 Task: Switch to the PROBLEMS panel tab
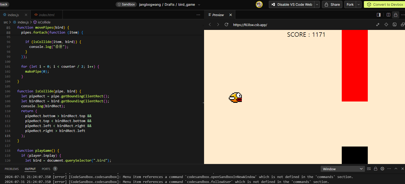pos(12,169)
